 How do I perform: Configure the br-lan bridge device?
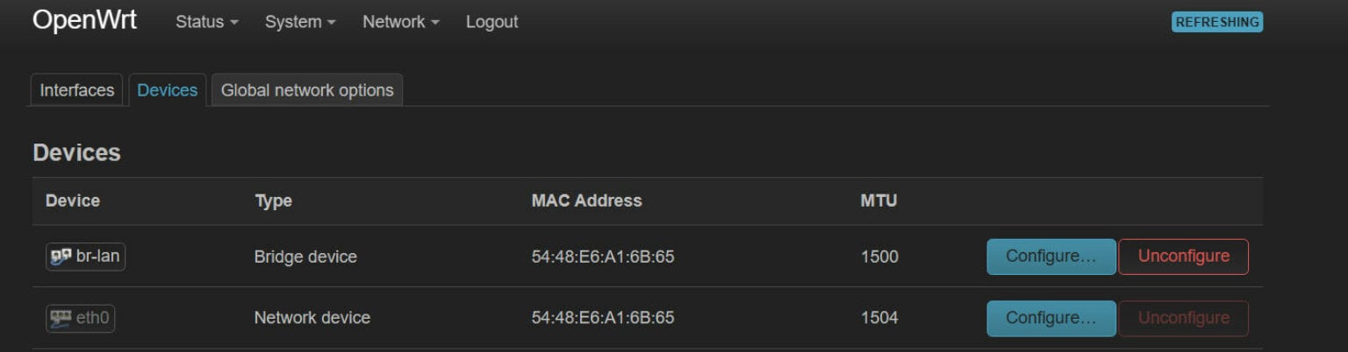coord(1050,257)
